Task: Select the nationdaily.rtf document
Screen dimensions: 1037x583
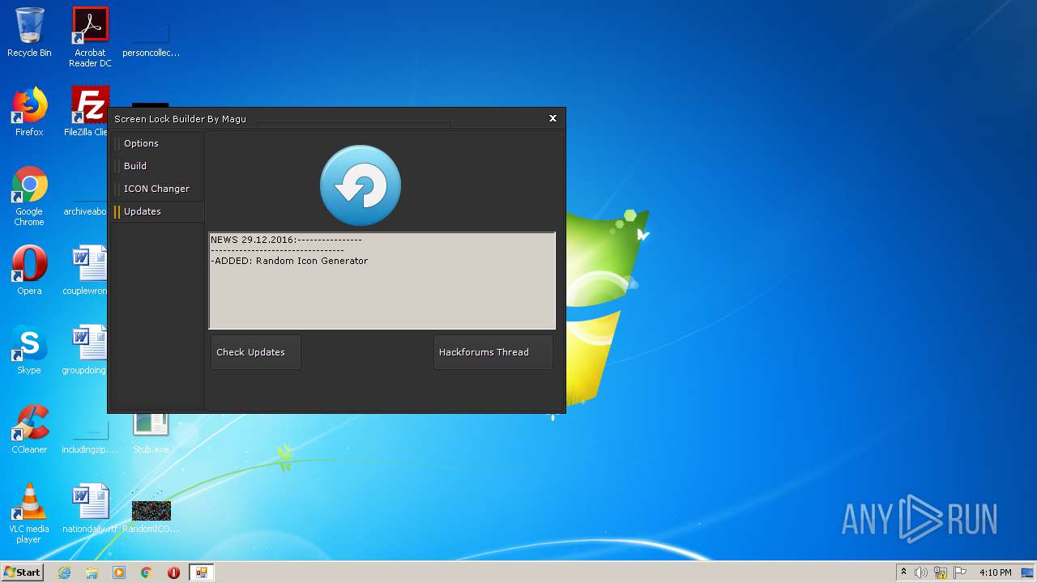Action: pos(90,509)
